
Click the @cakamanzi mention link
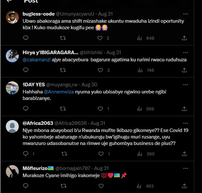click(37, 60)
